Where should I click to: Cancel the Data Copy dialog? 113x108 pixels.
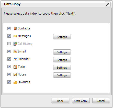click(101, 101)
